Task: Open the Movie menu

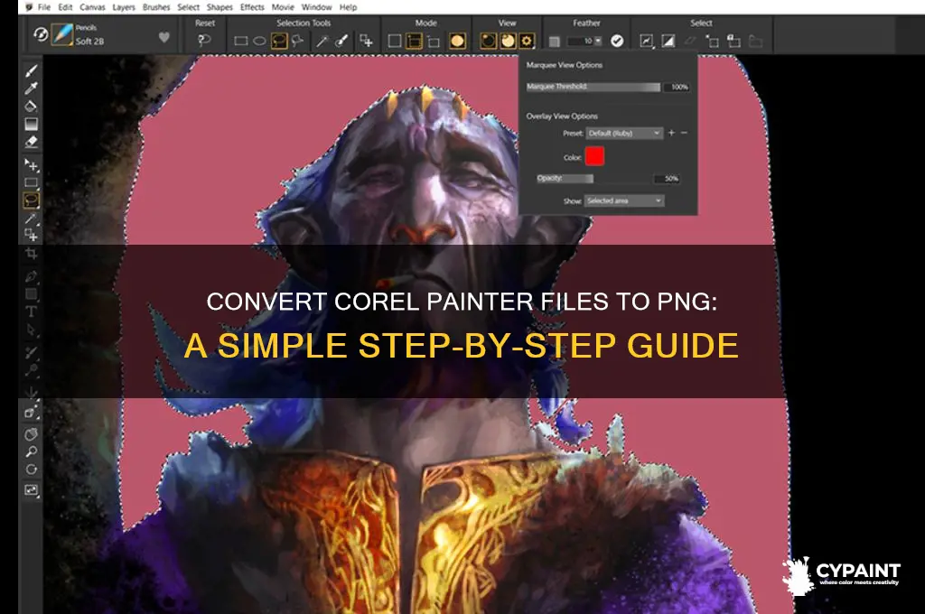Action: 283,7
